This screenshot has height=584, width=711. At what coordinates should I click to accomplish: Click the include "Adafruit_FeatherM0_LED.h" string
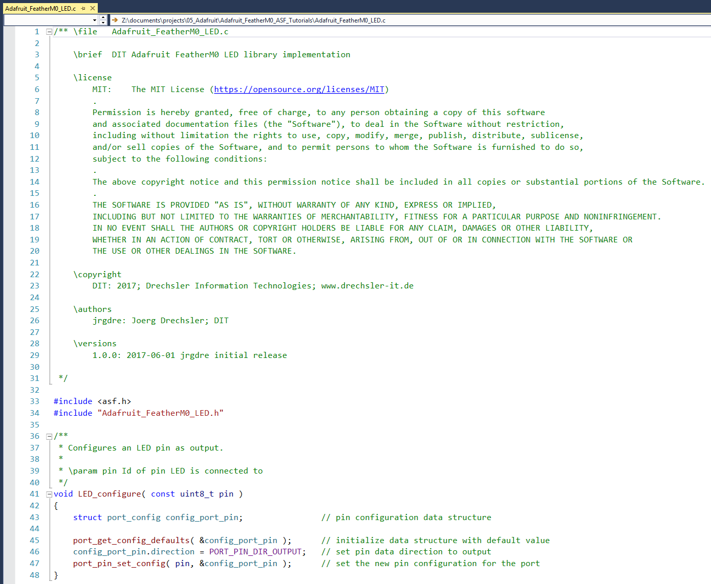click(160, 413)
